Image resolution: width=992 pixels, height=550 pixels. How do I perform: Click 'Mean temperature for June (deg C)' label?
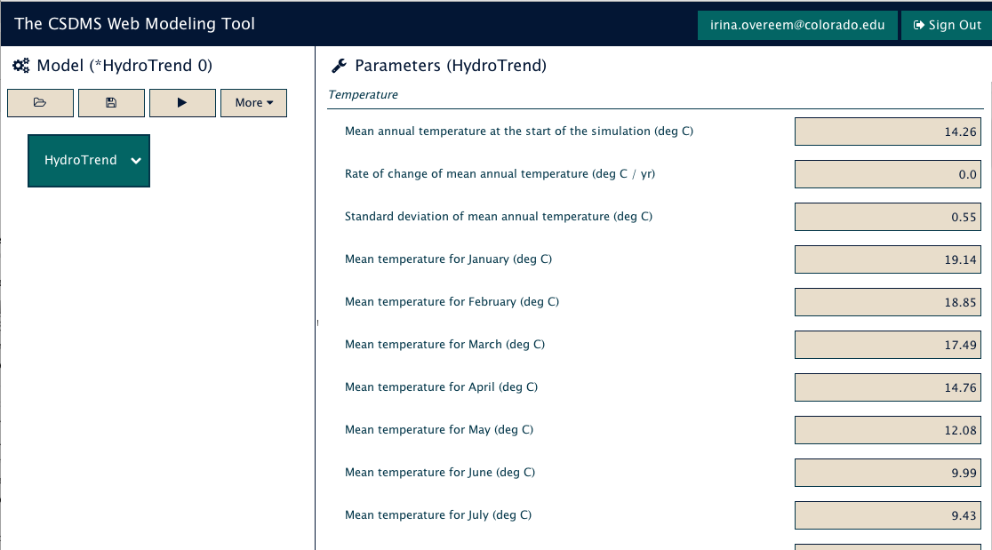[440, 472]
